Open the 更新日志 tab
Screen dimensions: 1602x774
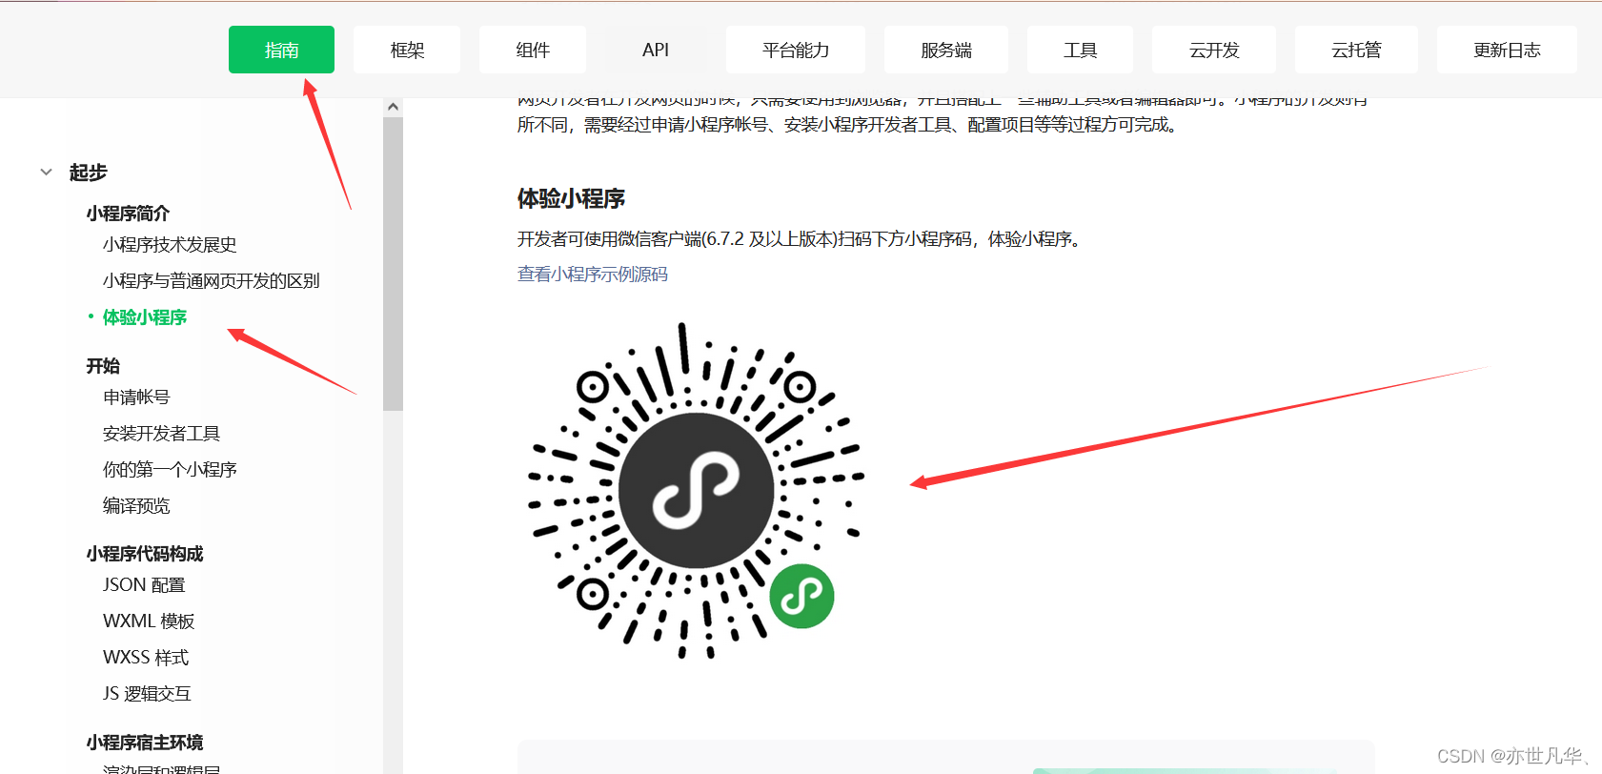pos(1506,51)
